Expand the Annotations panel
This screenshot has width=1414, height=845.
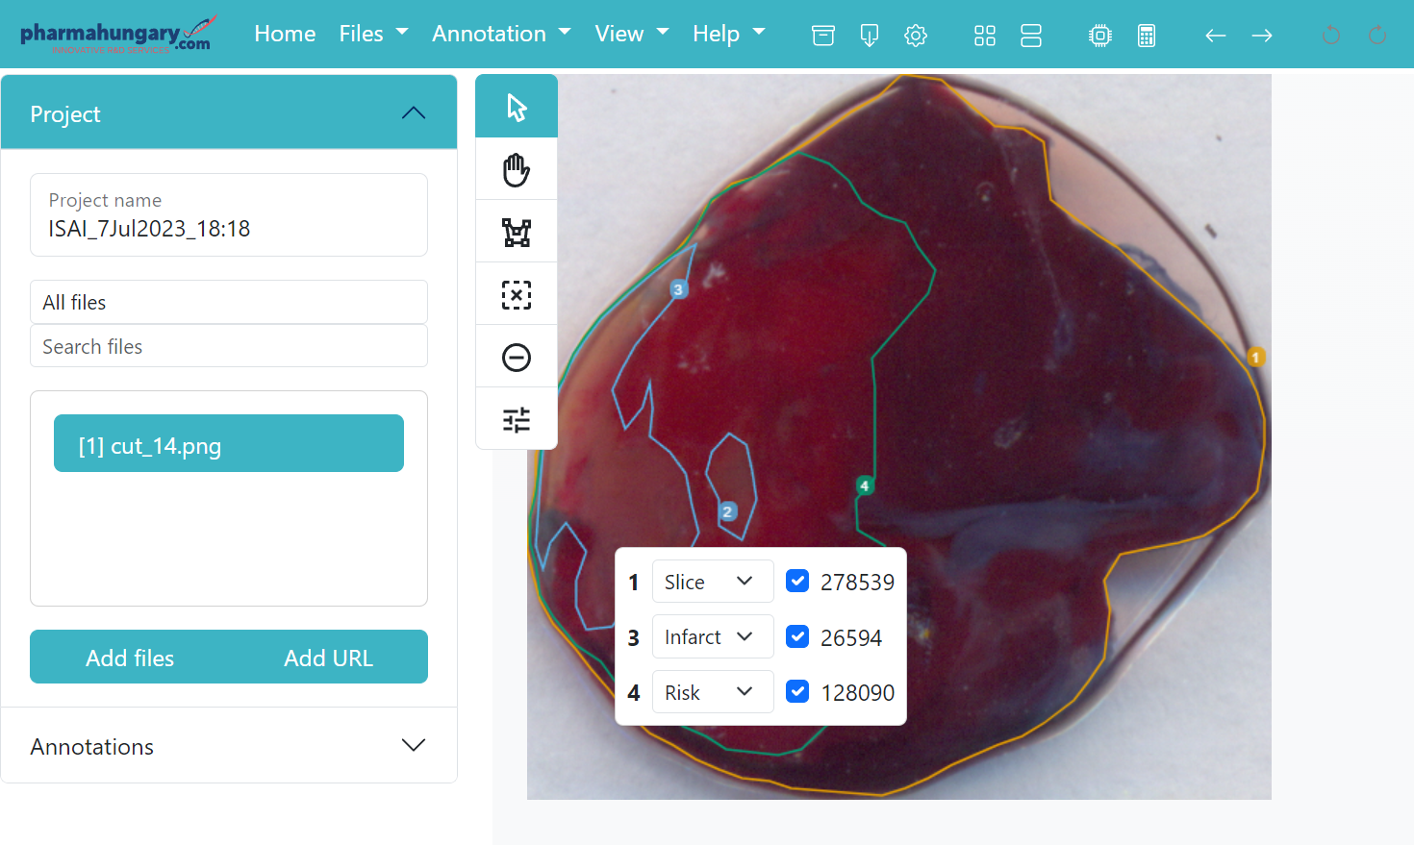tap(229, 746)
